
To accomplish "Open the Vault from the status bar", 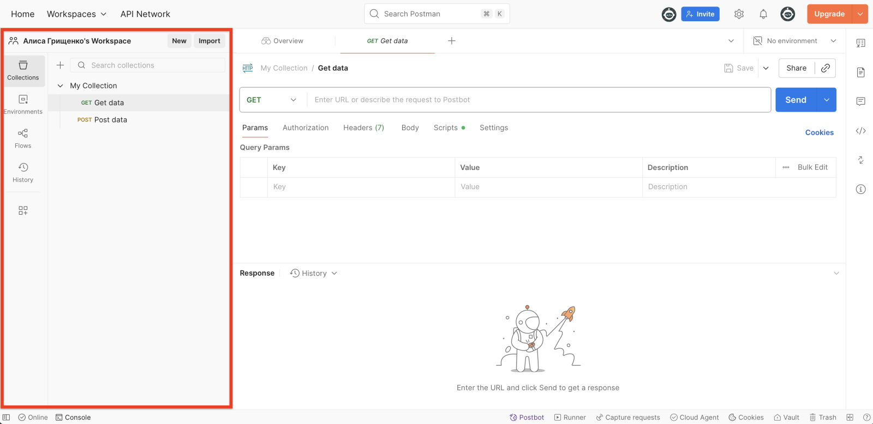I will coord(786,417).
